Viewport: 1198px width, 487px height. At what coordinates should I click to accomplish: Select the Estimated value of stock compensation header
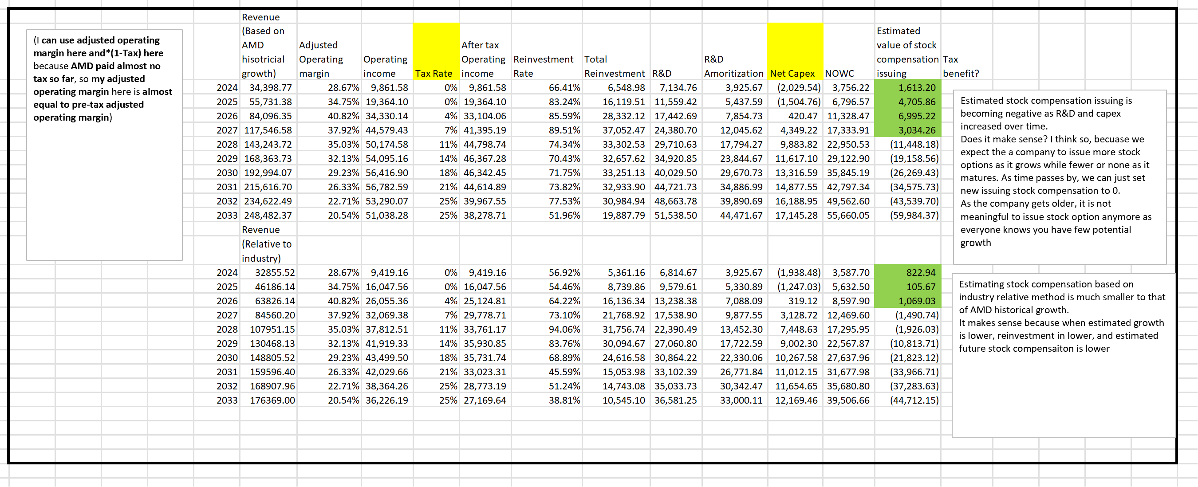point(908,52)
